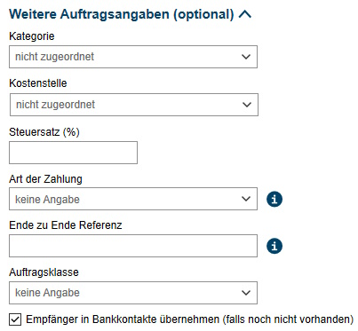Click the Auftragsklasse field label
The width and height of the screenshot is (358, 331).
(x=44, y=272)
